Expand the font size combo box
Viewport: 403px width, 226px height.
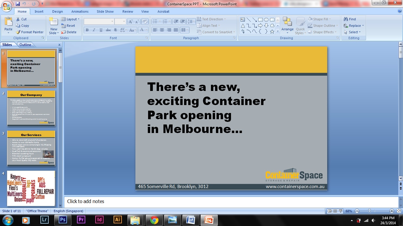124,21
